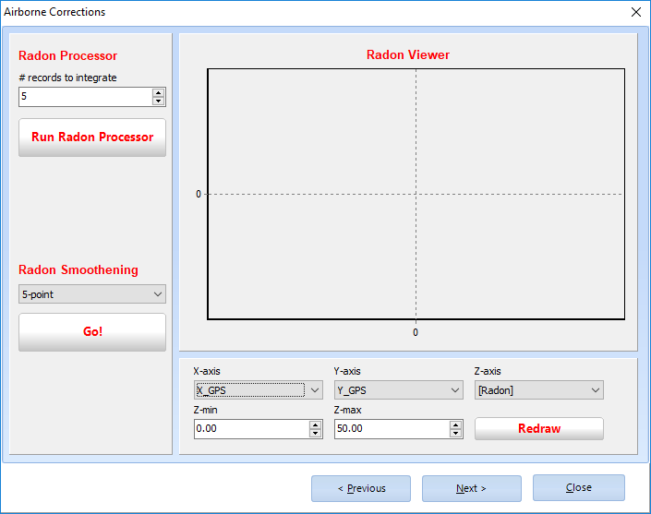Go to Next step

point(471,488)
